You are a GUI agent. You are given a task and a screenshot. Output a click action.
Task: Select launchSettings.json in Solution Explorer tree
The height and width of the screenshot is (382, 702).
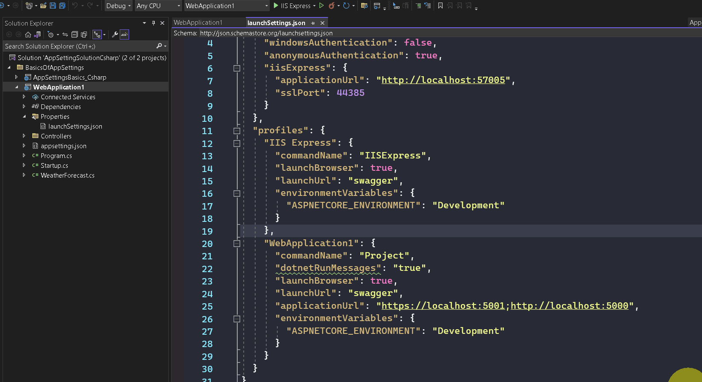coord(75,126)
